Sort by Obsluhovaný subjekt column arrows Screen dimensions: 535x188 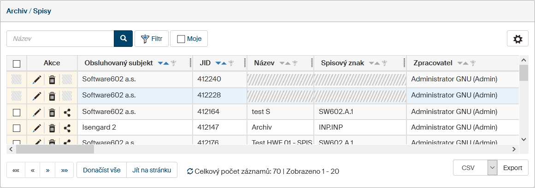click(x=163, y=63)
